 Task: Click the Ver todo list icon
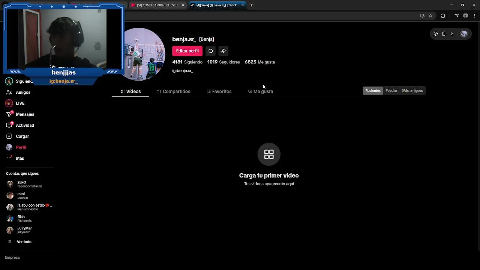10,242
